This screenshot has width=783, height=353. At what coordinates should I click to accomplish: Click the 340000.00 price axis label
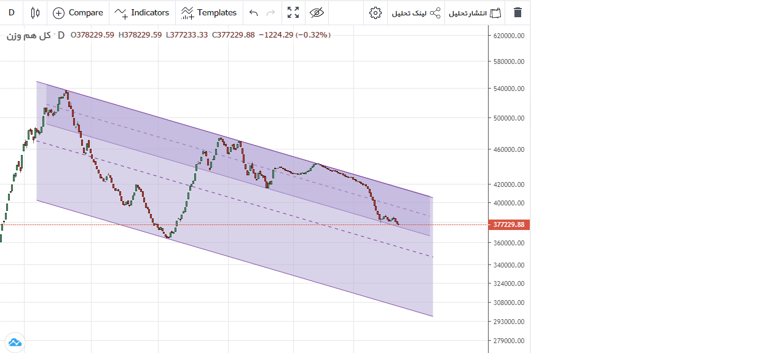click(509, 265)
